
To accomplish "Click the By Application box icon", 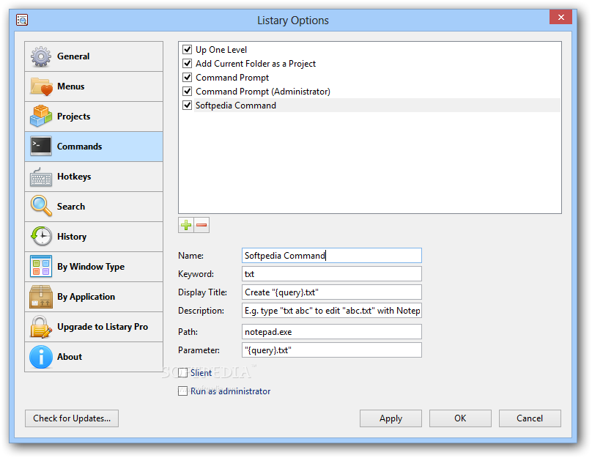I will click(41, 297).
